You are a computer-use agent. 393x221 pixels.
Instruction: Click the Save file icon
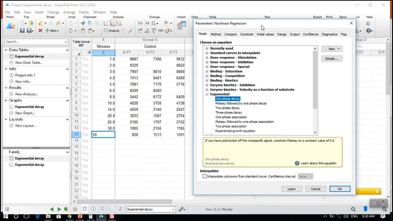pos(22,31)
